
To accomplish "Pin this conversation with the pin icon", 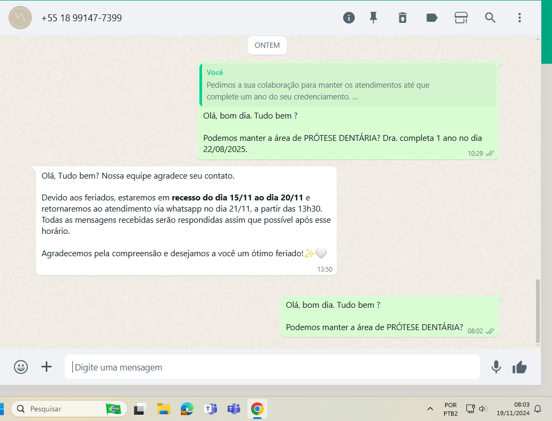I will [373, 18].
